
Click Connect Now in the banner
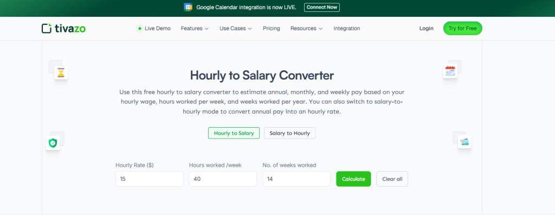point(322,8)
